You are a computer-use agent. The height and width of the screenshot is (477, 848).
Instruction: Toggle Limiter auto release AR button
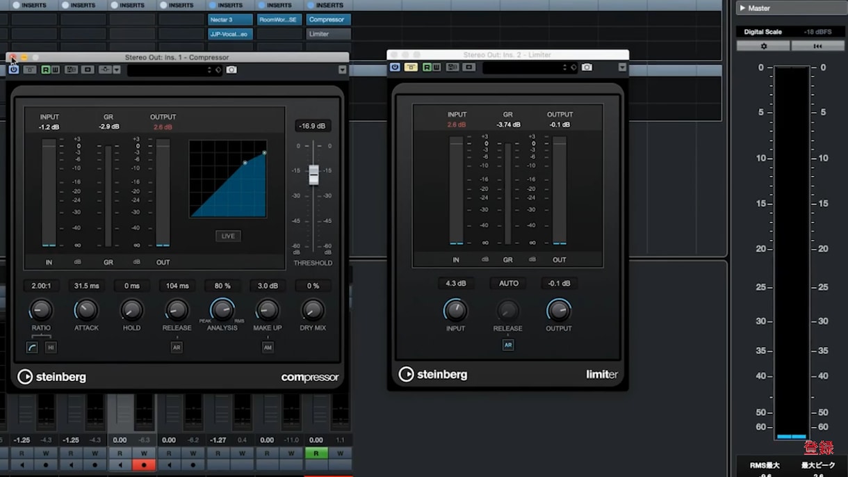508,345
